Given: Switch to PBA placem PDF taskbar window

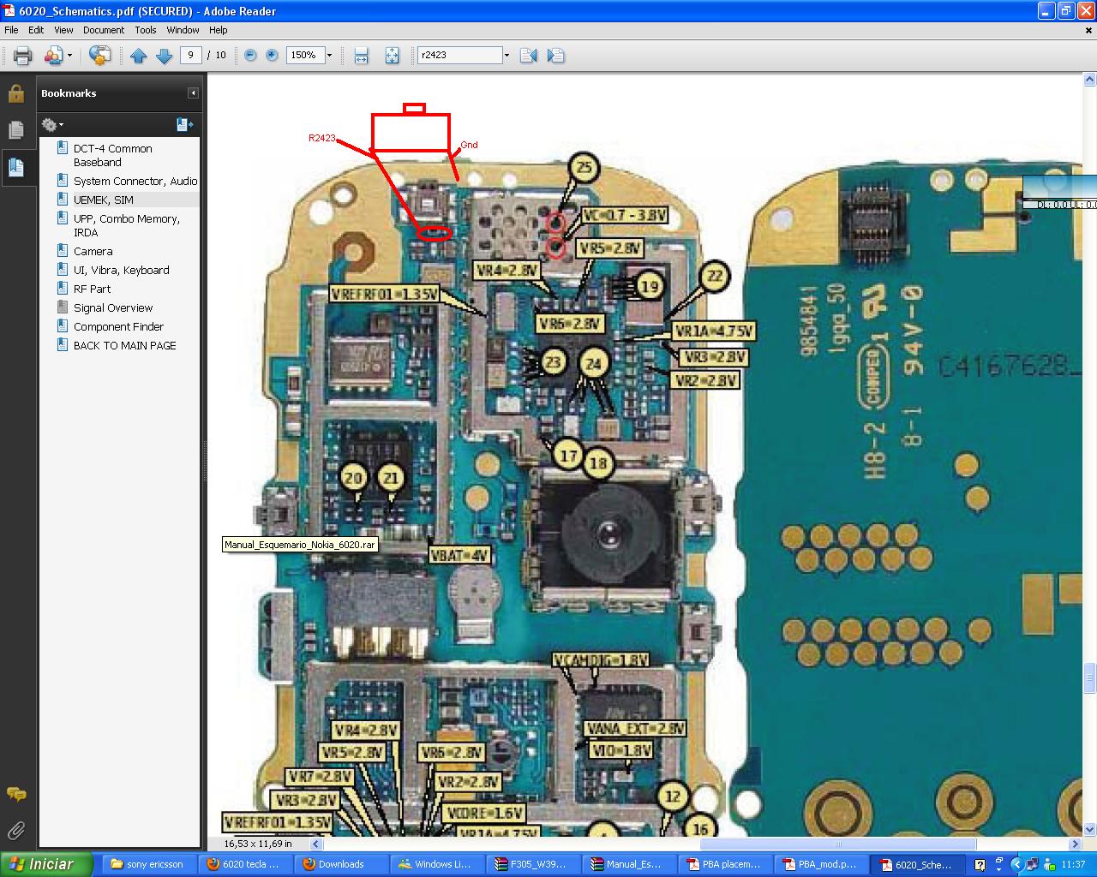Looking at the screenshot, I should point(724,864).
